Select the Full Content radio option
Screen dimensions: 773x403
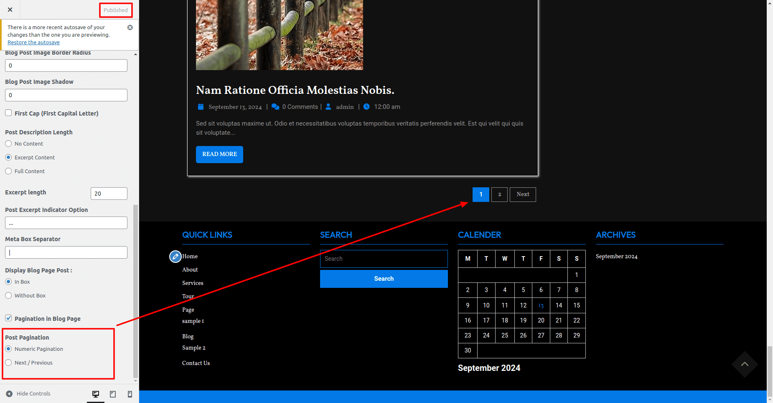coord(8,171)
